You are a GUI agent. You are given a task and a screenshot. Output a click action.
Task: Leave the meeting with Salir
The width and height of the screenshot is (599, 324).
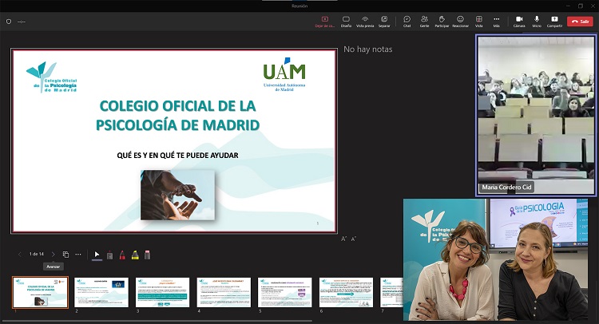click(x=580, y=22)
